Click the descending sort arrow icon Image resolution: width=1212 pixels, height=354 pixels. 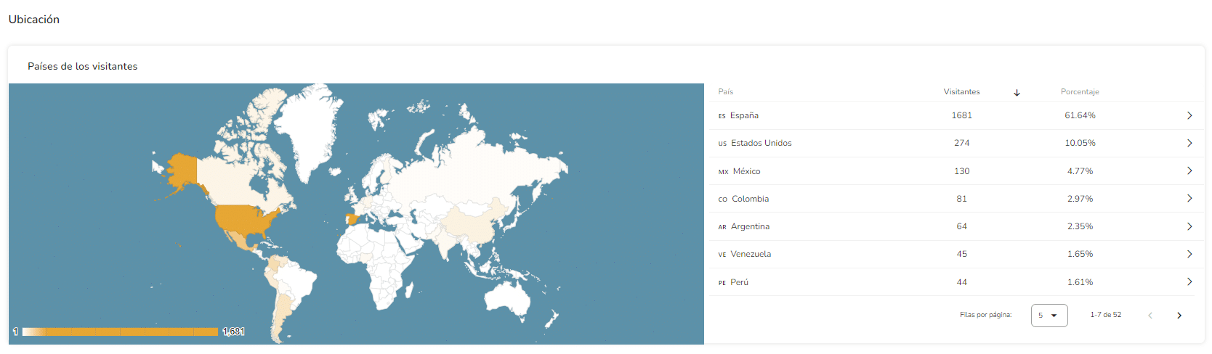(1017, 92)
